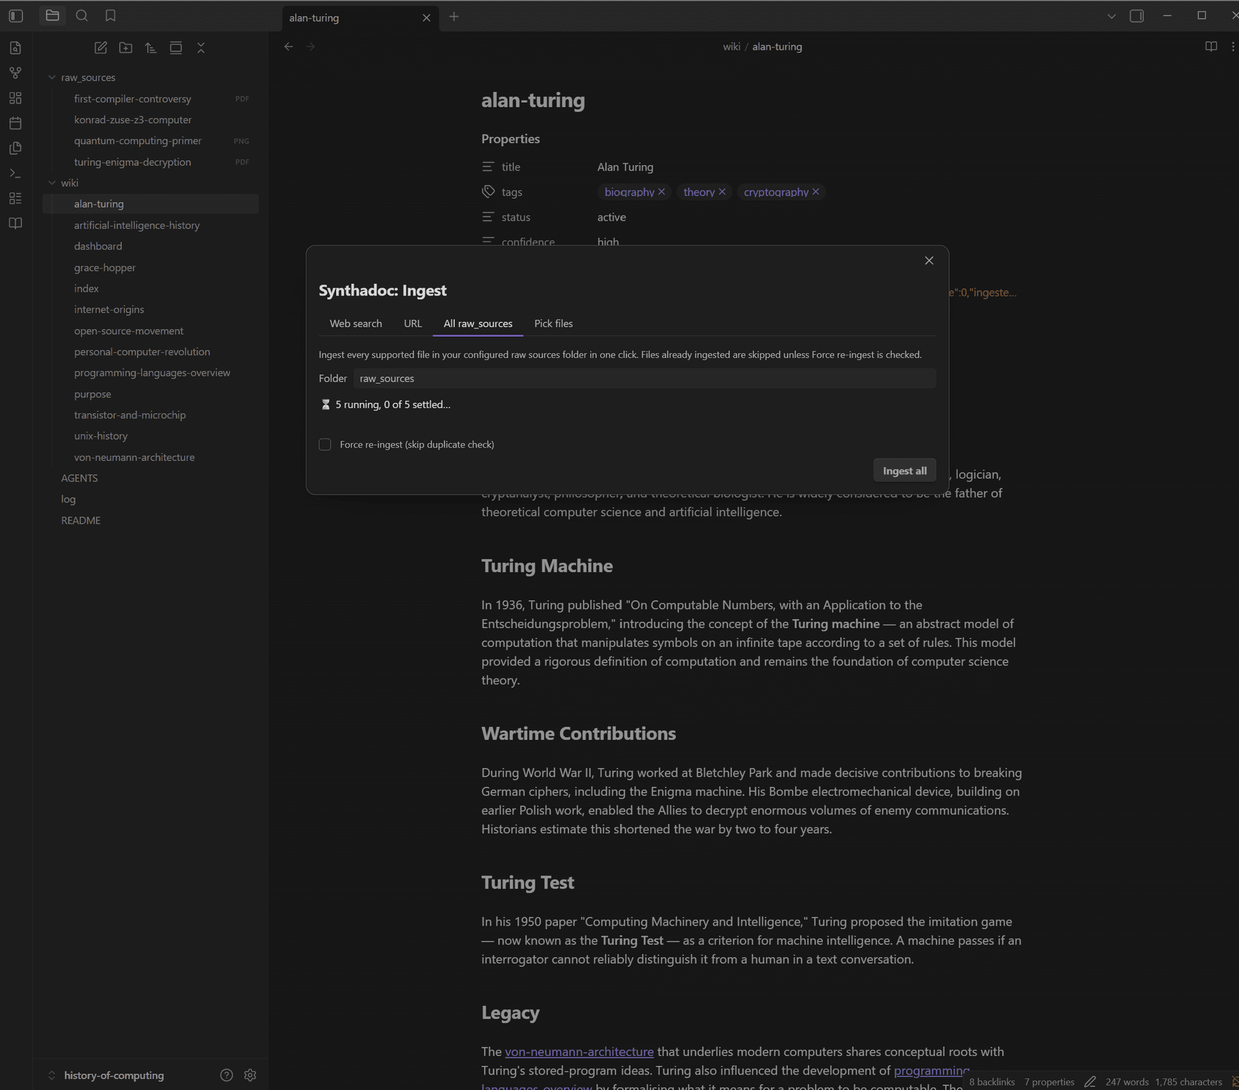Open templates icon in left ribbon
Image resolution: width=1239 pixels, height=1090 pixels.
pos(16,148)
